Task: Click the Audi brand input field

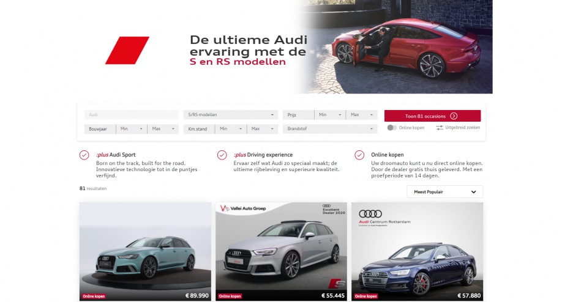Action: click(132, 115)
